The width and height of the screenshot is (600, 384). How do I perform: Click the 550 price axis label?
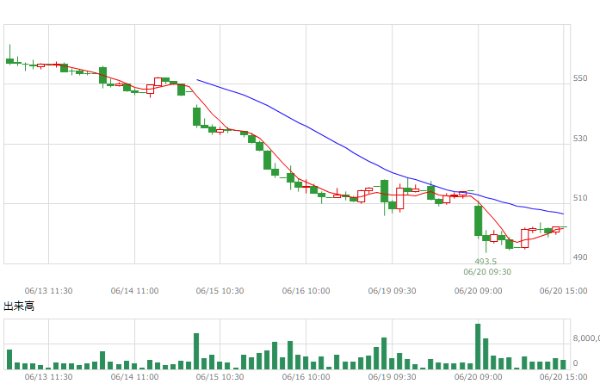[579, 78]
